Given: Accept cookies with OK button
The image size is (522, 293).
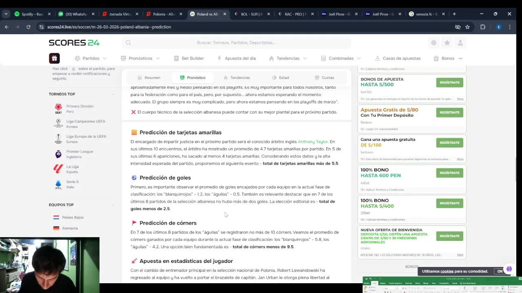Looking at the screenshot, I should tap(500, 271).
